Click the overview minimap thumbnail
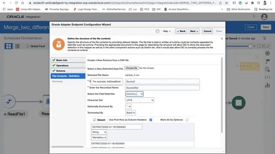 [x=248, y=65]
